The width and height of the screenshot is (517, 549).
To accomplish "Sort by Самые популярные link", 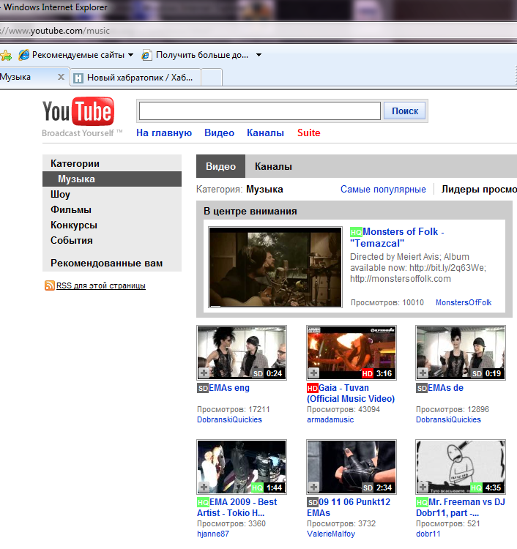I will [x=383, y=190].
